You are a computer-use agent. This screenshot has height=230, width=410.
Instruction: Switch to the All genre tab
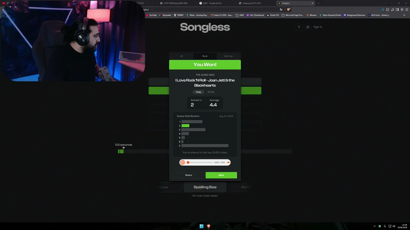(x=181, y=56)
